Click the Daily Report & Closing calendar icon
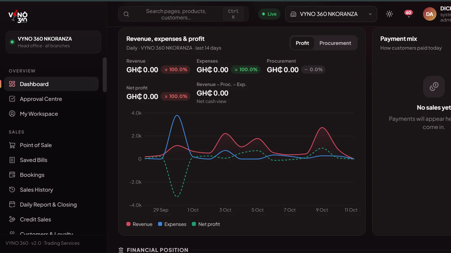The width and height of the screenshot is (451, 253). 12,204
